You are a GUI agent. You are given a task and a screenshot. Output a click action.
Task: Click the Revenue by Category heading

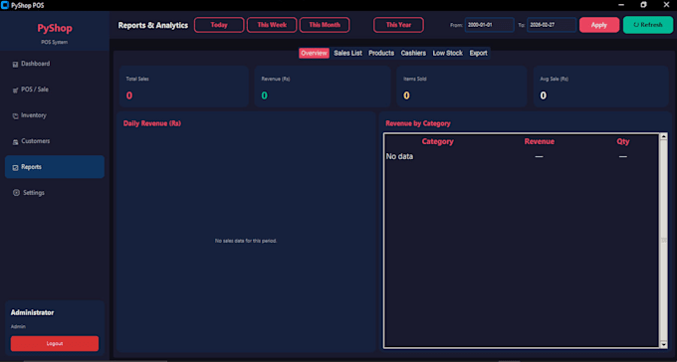click(x=418, y=123)
